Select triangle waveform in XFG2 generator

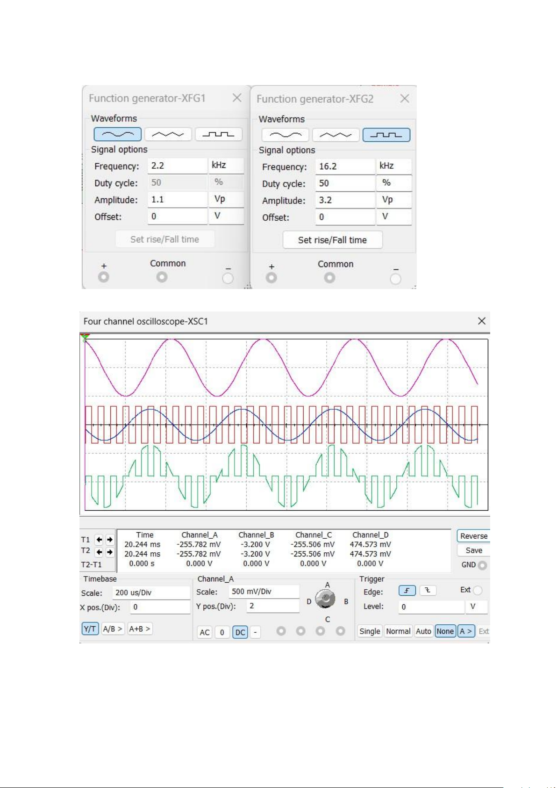(x=336, y=135)
